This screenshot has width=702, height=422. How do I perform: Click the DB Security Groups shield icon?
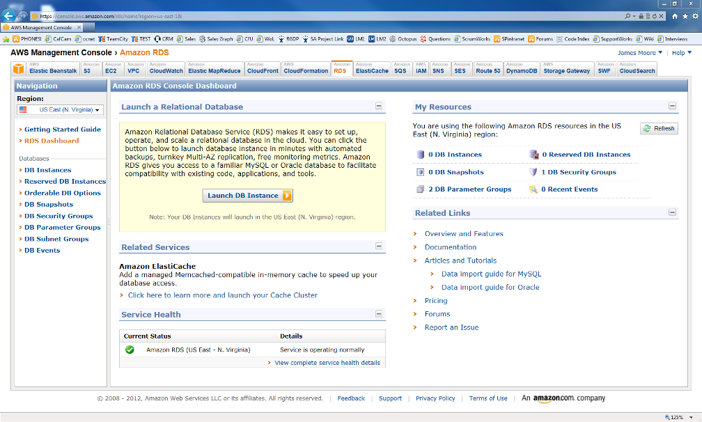[533, 172]
